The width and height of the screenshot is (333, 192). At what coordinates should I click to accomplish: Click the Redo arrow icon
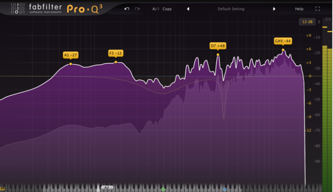(x=137, y=9)
